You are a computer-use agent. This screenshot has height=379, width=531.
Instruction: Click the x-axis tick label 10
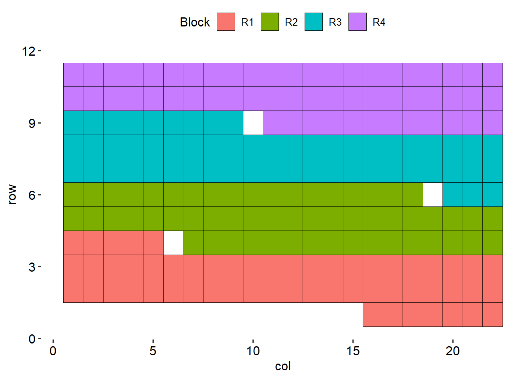click(253, 351)
